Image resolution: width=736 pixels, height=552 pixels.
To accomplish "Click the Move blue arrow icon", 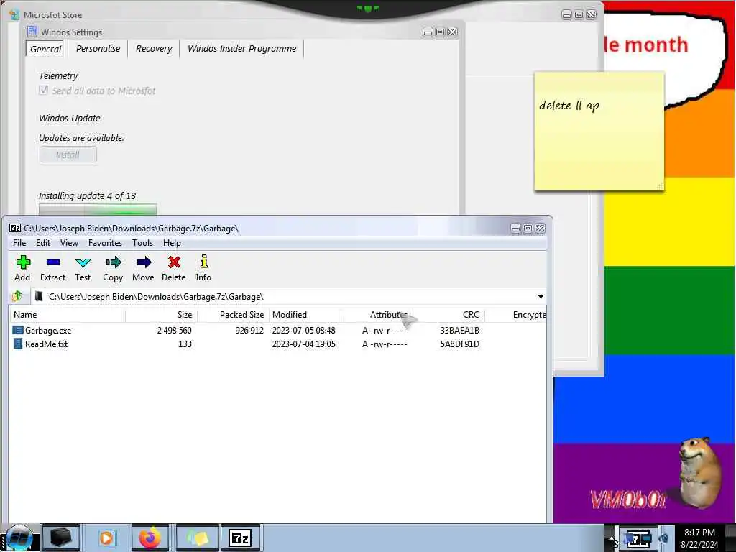I will tap(144, 262).
